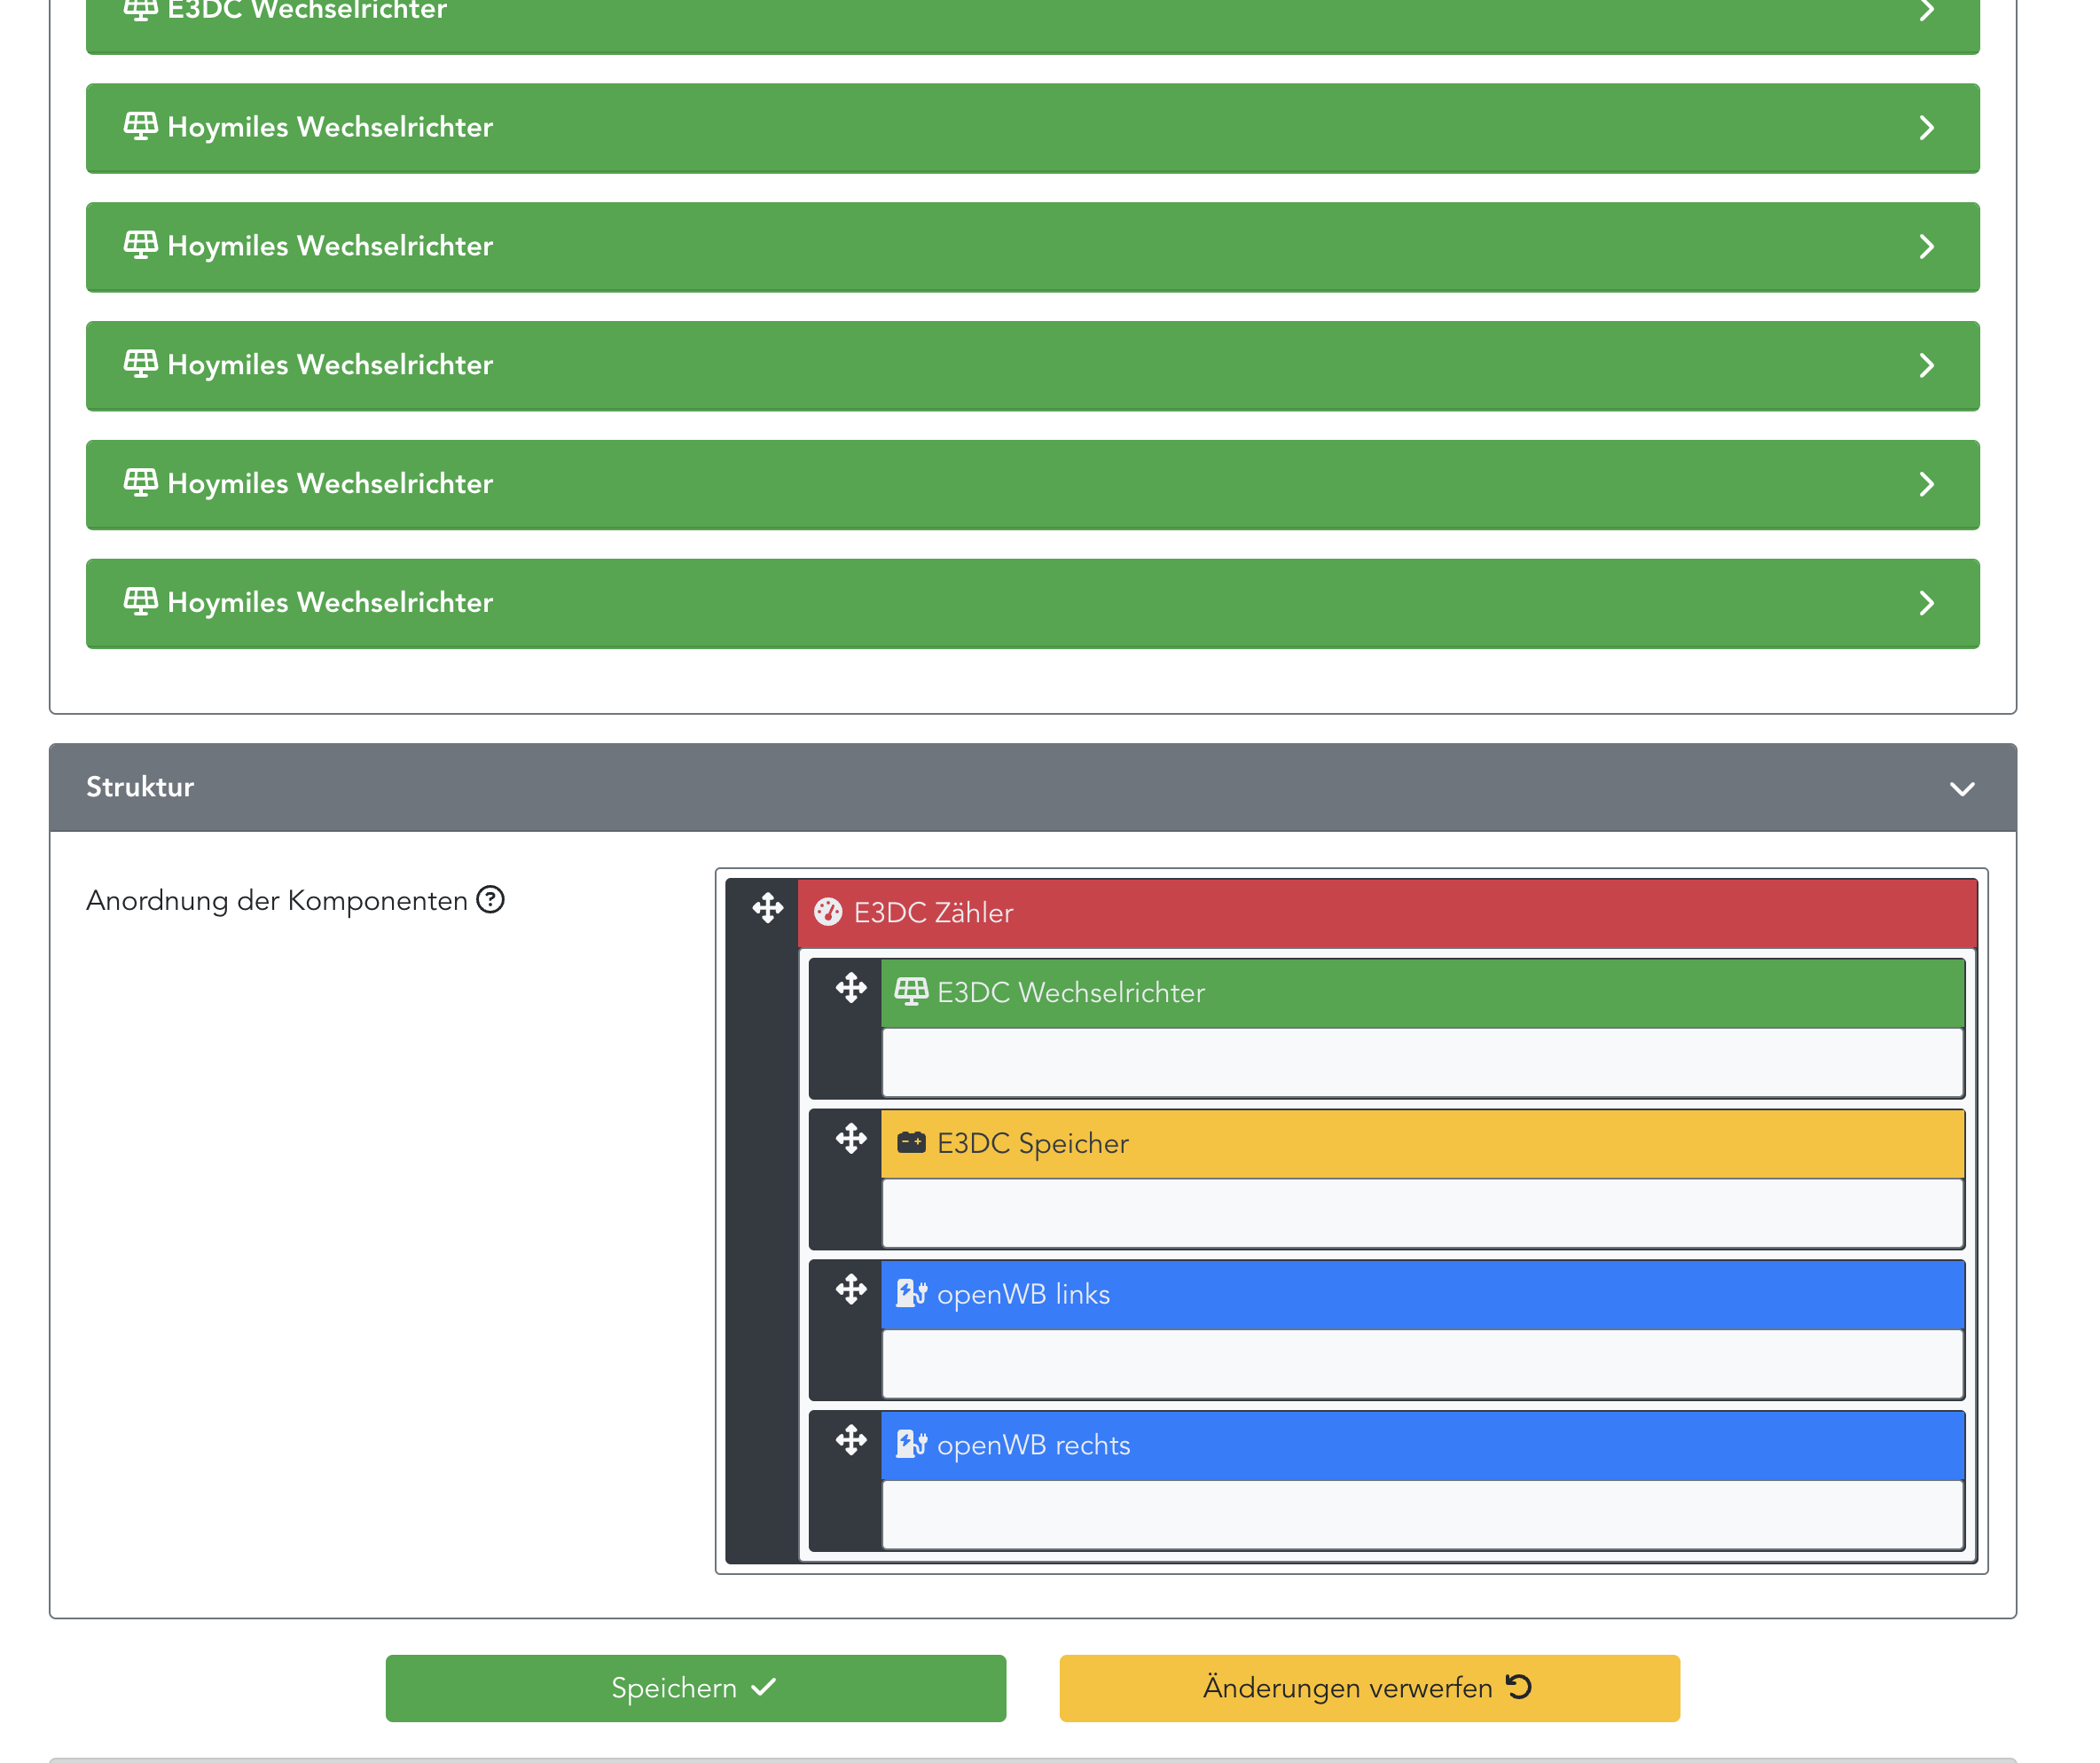
Task: Collapse the Struktur section
Action: point(1961,788)
